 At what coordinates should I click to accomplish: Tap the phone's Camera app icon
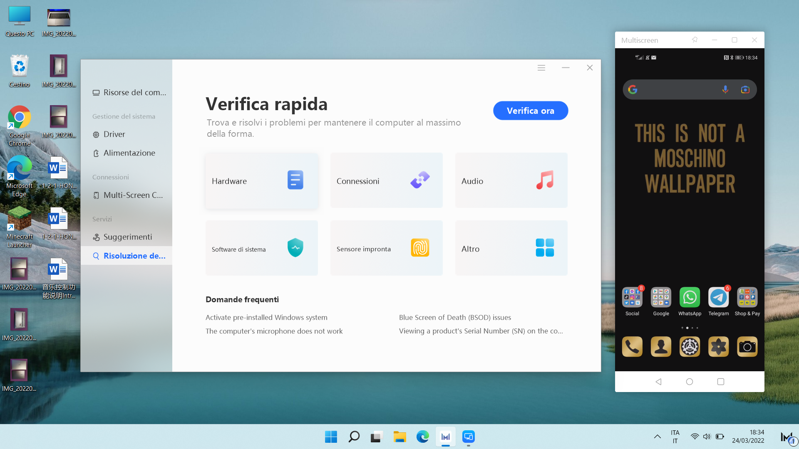click(747, 346)
